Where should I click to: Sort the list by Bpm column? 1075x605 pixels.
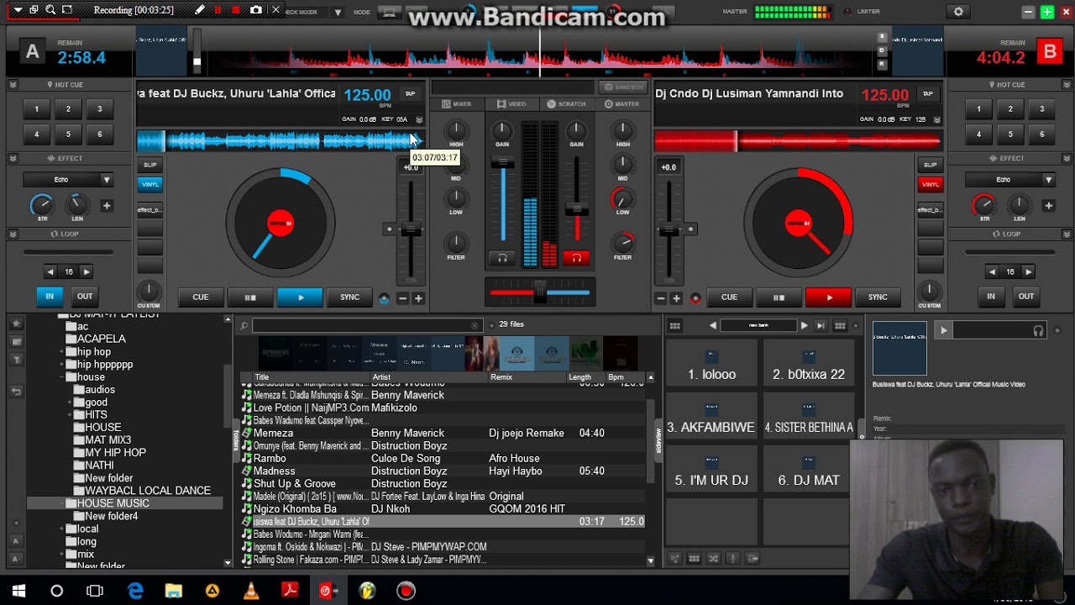point(625,377)
